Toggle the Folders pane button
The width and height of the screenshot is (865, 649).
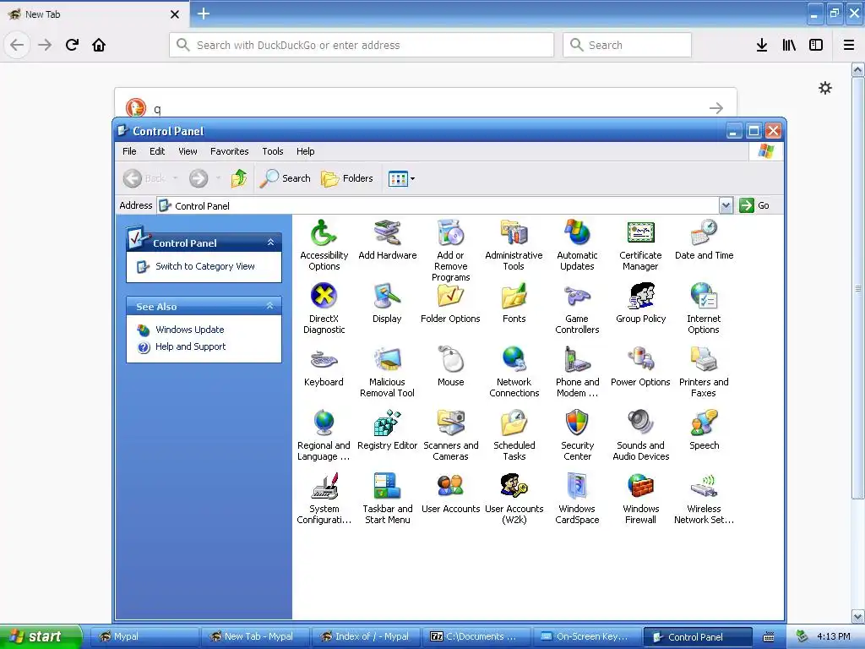point(347,178)
